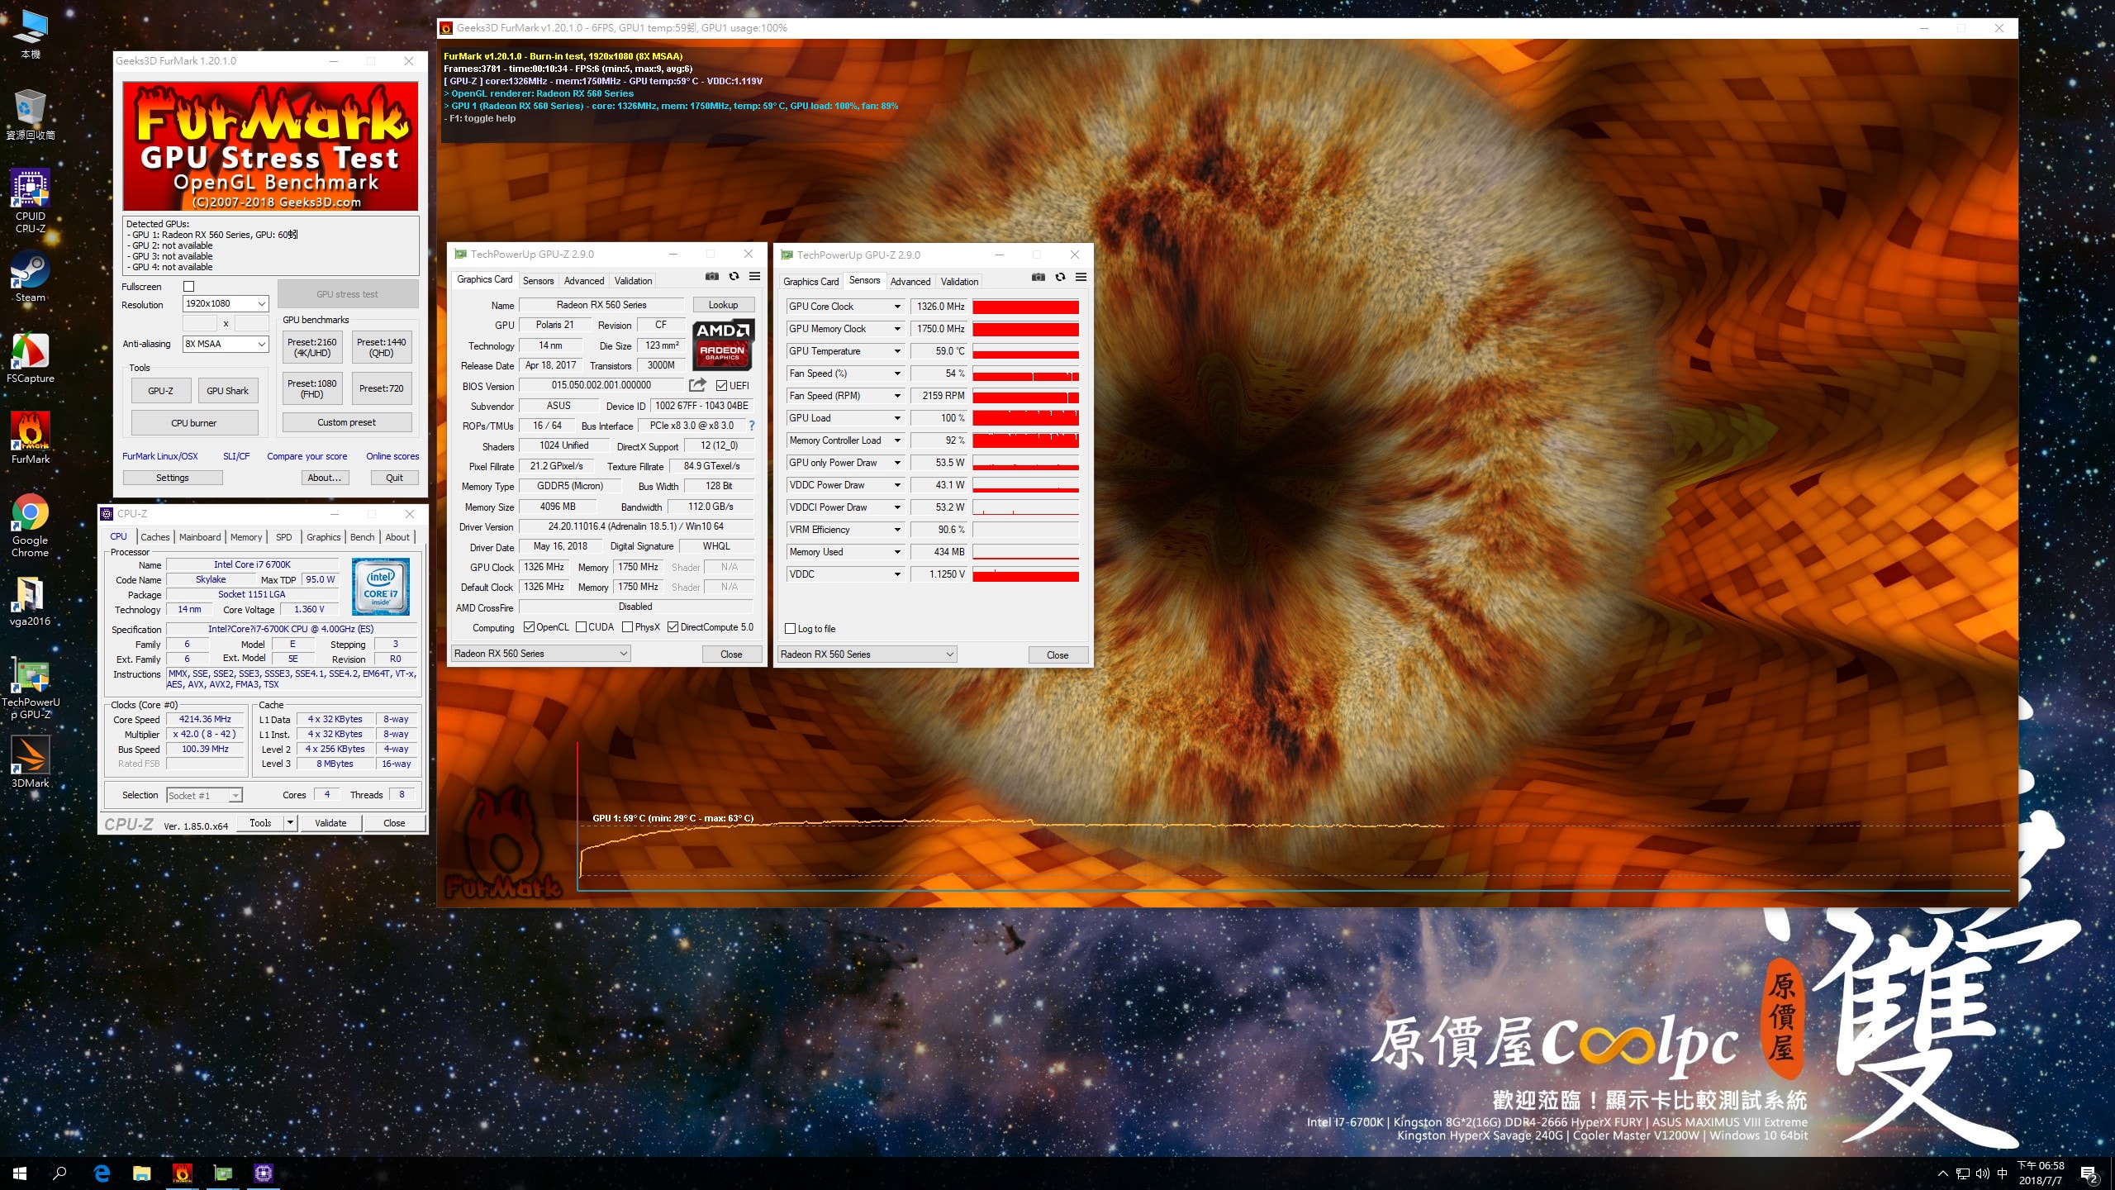
Task: Click the screenshot camera icon in GPU-Z Sensors window
Action: coord(1038,278)
